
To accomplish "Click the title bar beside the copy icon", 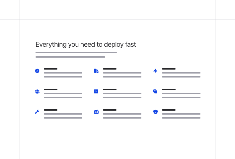I will [169, 89].
